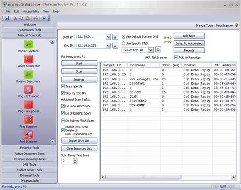241x190 pixels.
Task: Click the Start scan button
Action: [79, 63]
